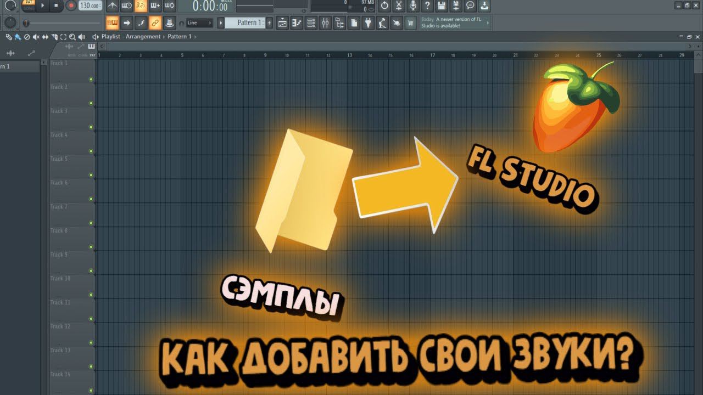
Task: Toggle PAT/SONG mode switch
Action: pos(28,5)
